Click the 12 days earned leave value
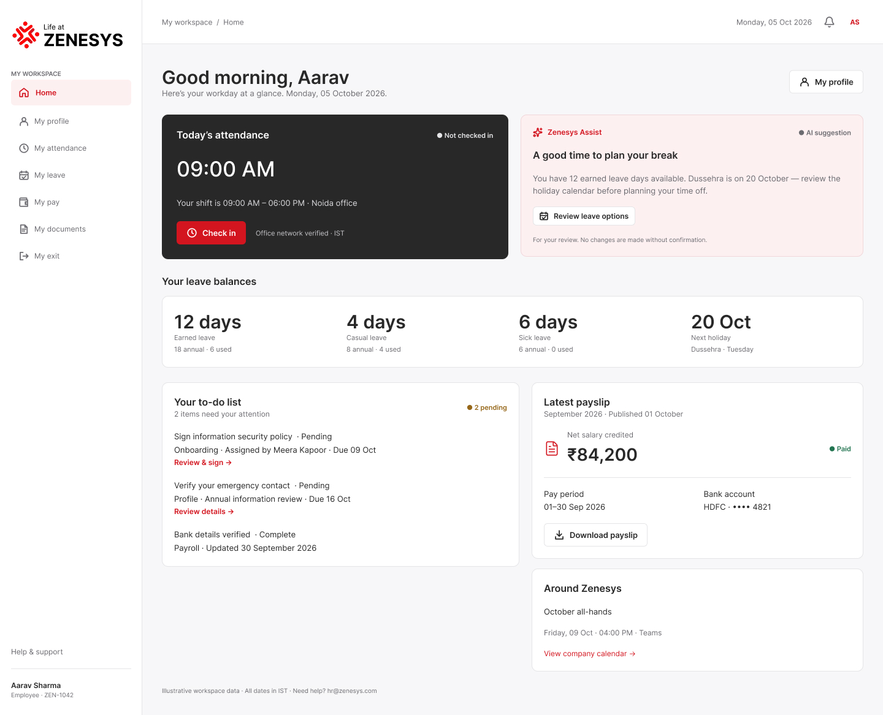 tap(208, 322)
